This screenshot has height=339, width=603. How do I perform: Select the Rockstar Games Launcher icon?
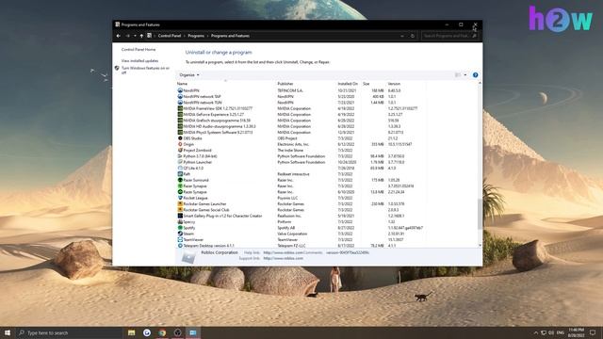coord(180,203)
